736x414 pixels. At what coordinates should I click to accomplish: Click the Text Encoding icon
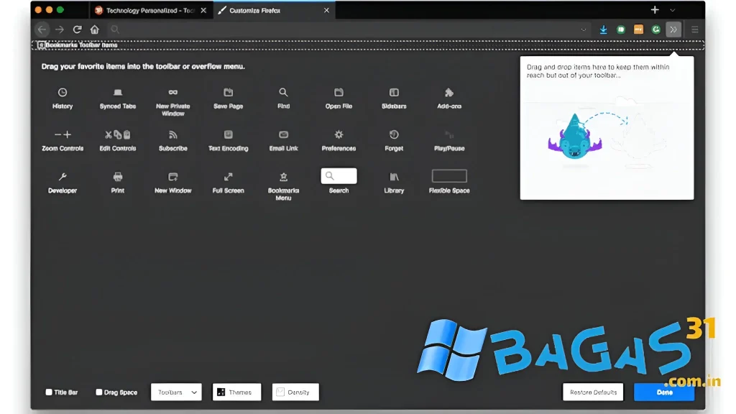coord(229,135)
